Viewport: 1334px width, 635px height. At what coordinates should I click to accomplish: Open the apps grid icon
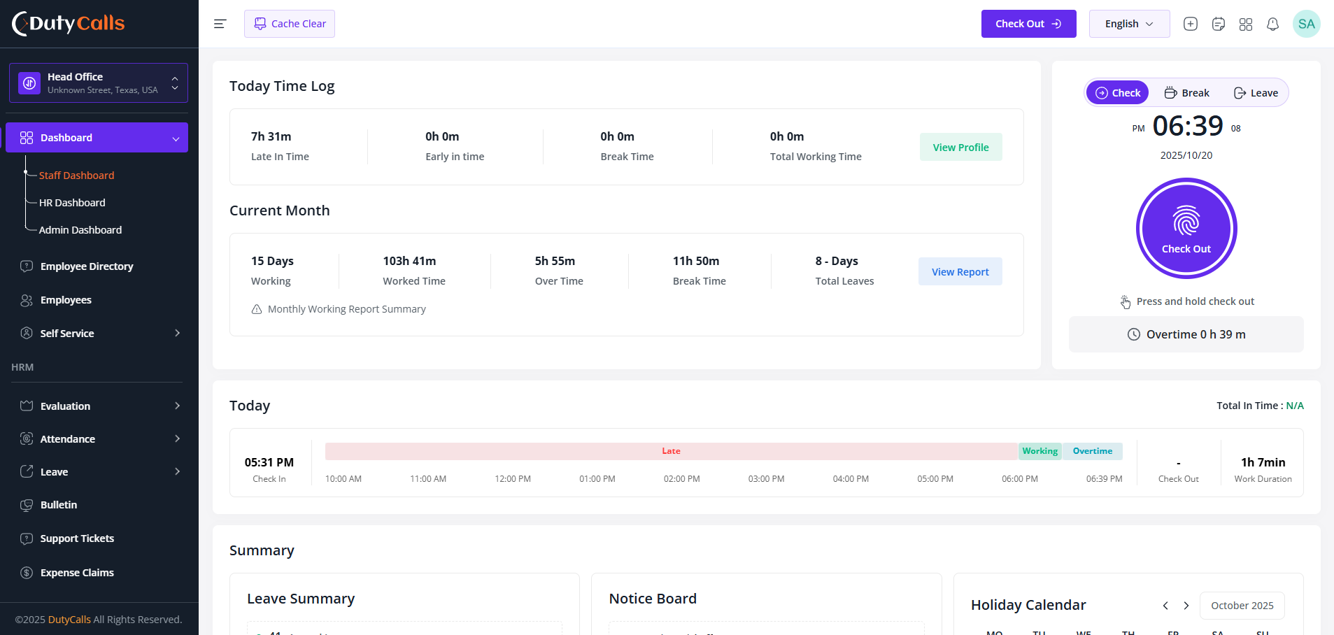tap(1245, 24)
